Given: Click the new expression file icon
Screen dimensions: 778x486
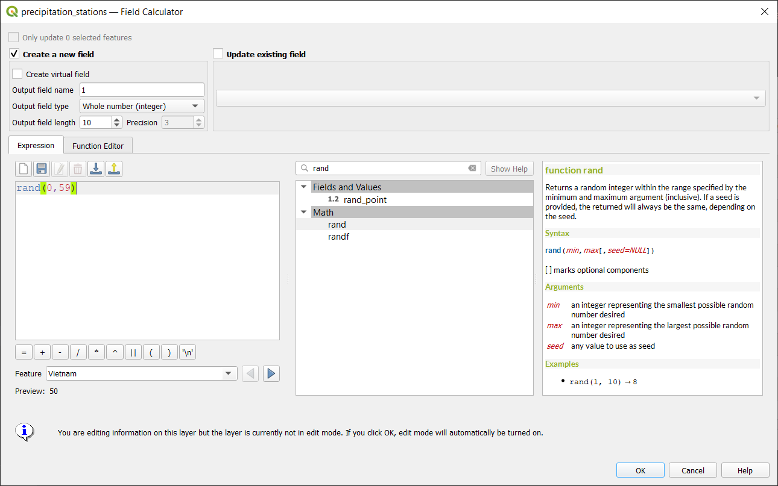Looking at the screenshot, I should [x=24, y=169].
